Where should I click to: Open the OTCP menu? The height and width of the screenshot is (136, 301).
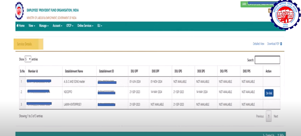click(70, 25)
